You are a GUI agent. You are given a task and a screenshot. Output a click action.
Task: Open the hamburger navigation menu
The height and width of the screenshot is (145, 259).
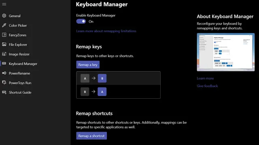click(x=4, y=4)
